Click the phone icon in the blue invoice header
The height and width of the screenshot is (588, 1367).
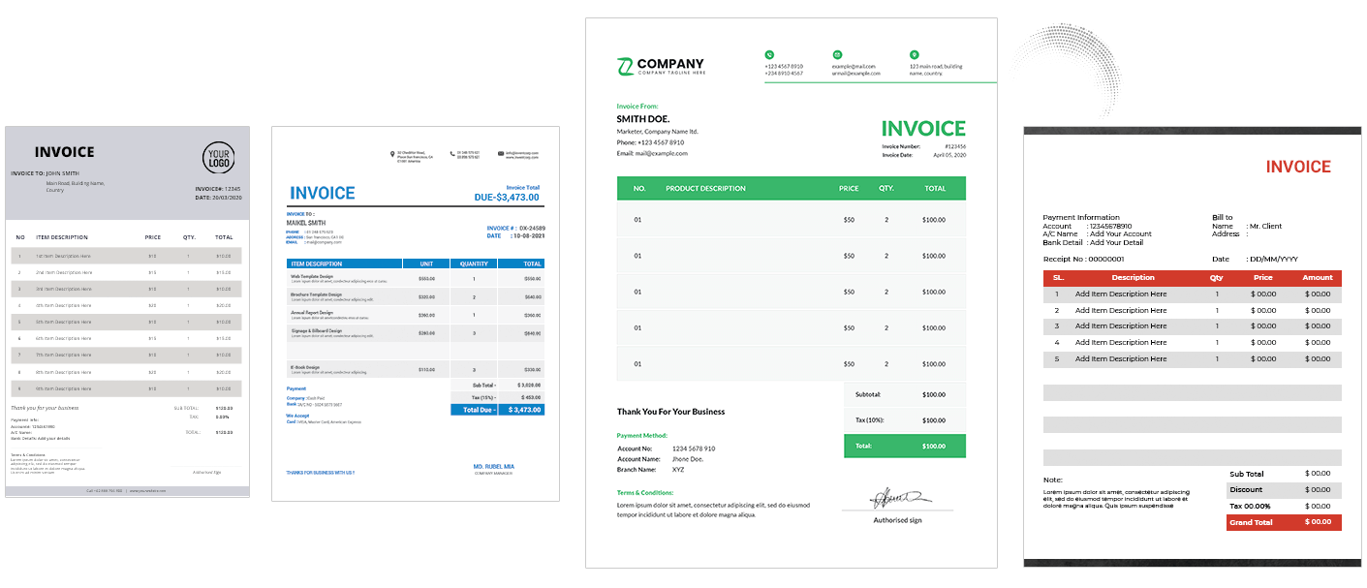pos(452,153)
